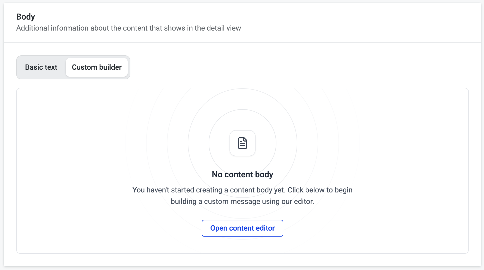Screen dimensions: 484x270
Task: Select the Custom builder tab
Action: [96, 67]
